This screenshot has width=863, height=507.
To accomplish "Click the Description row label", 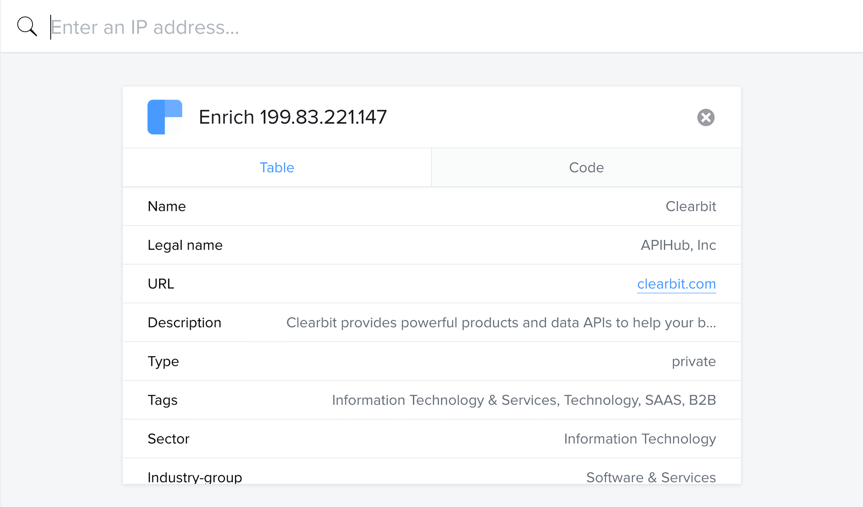I will coord(184,323).
